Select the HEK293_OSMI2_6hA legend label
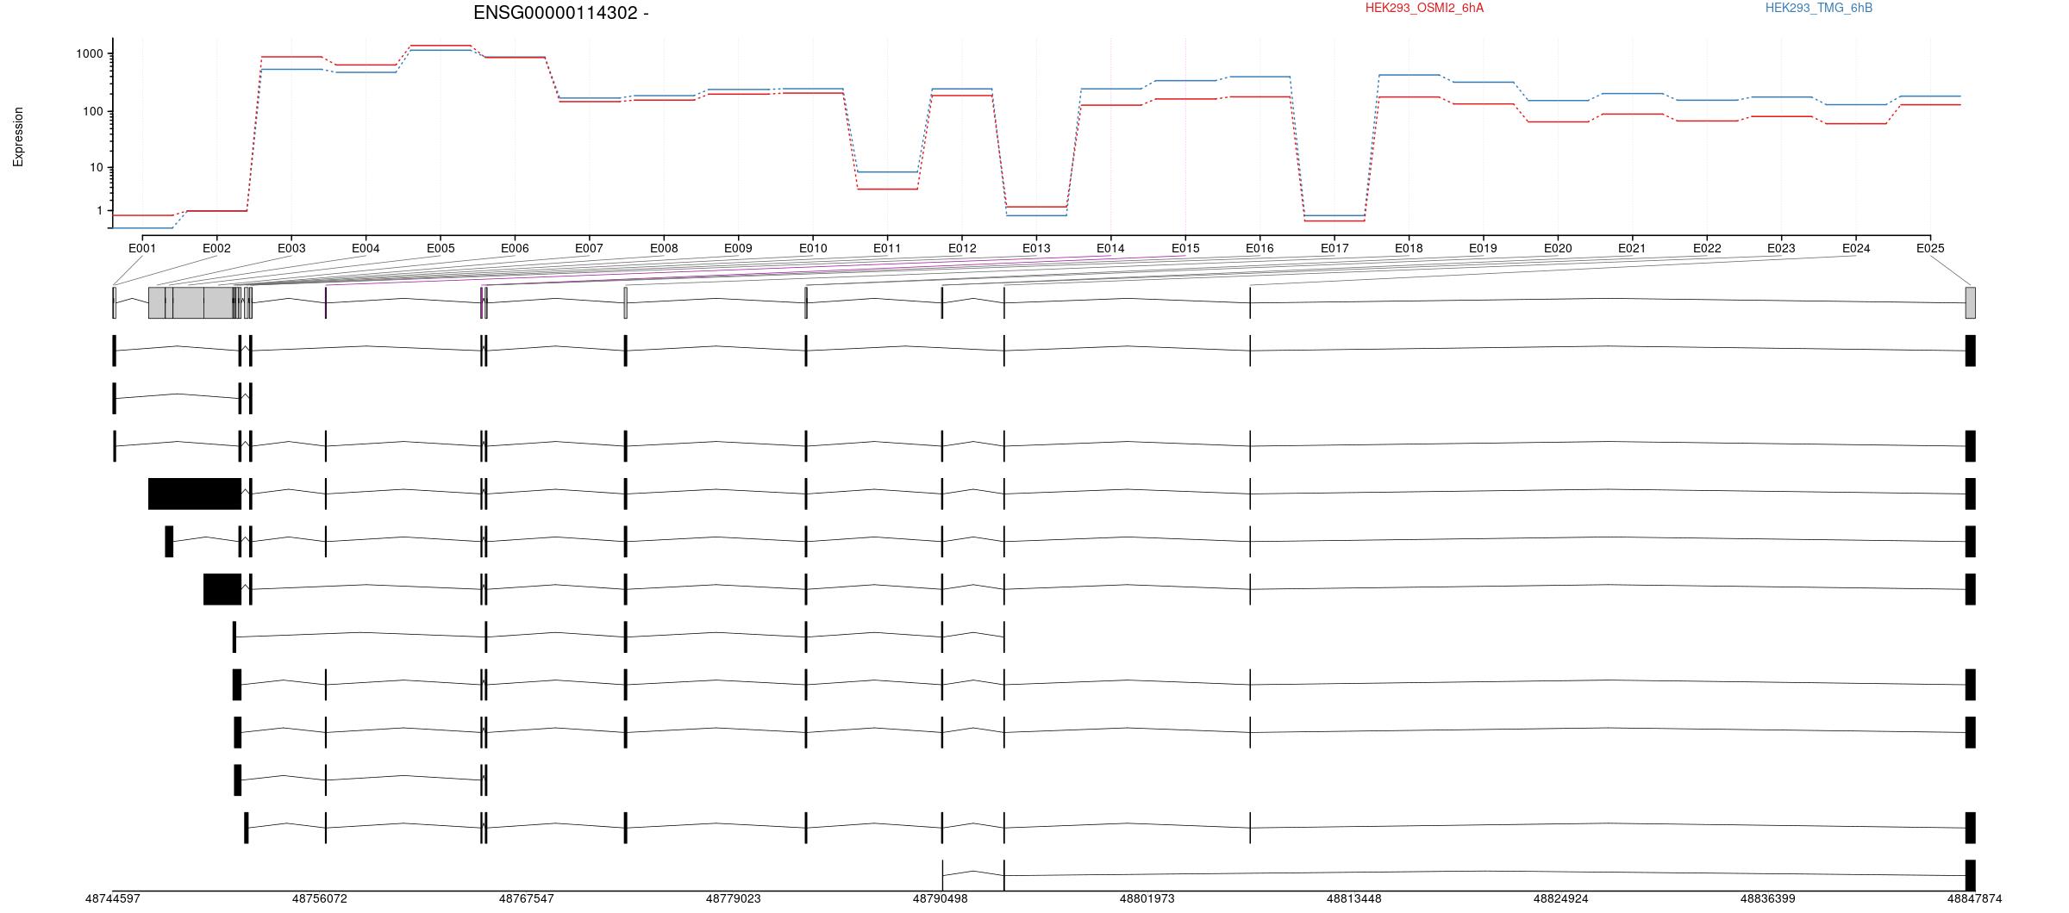The width and height of the screenshot is (2069, 913). [1424, 8]
